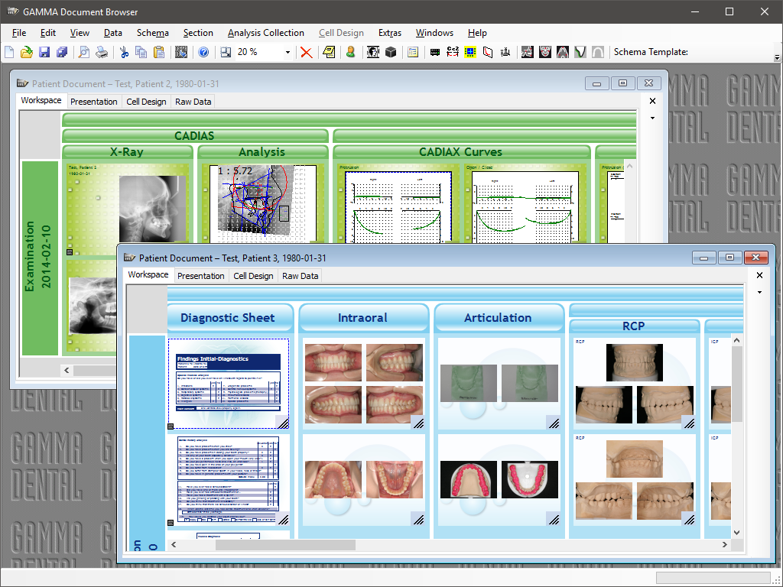Viewport: 783px width, 587px height.
Task: Expand the 20 % zoom dropdown
Action: point(288,53)
